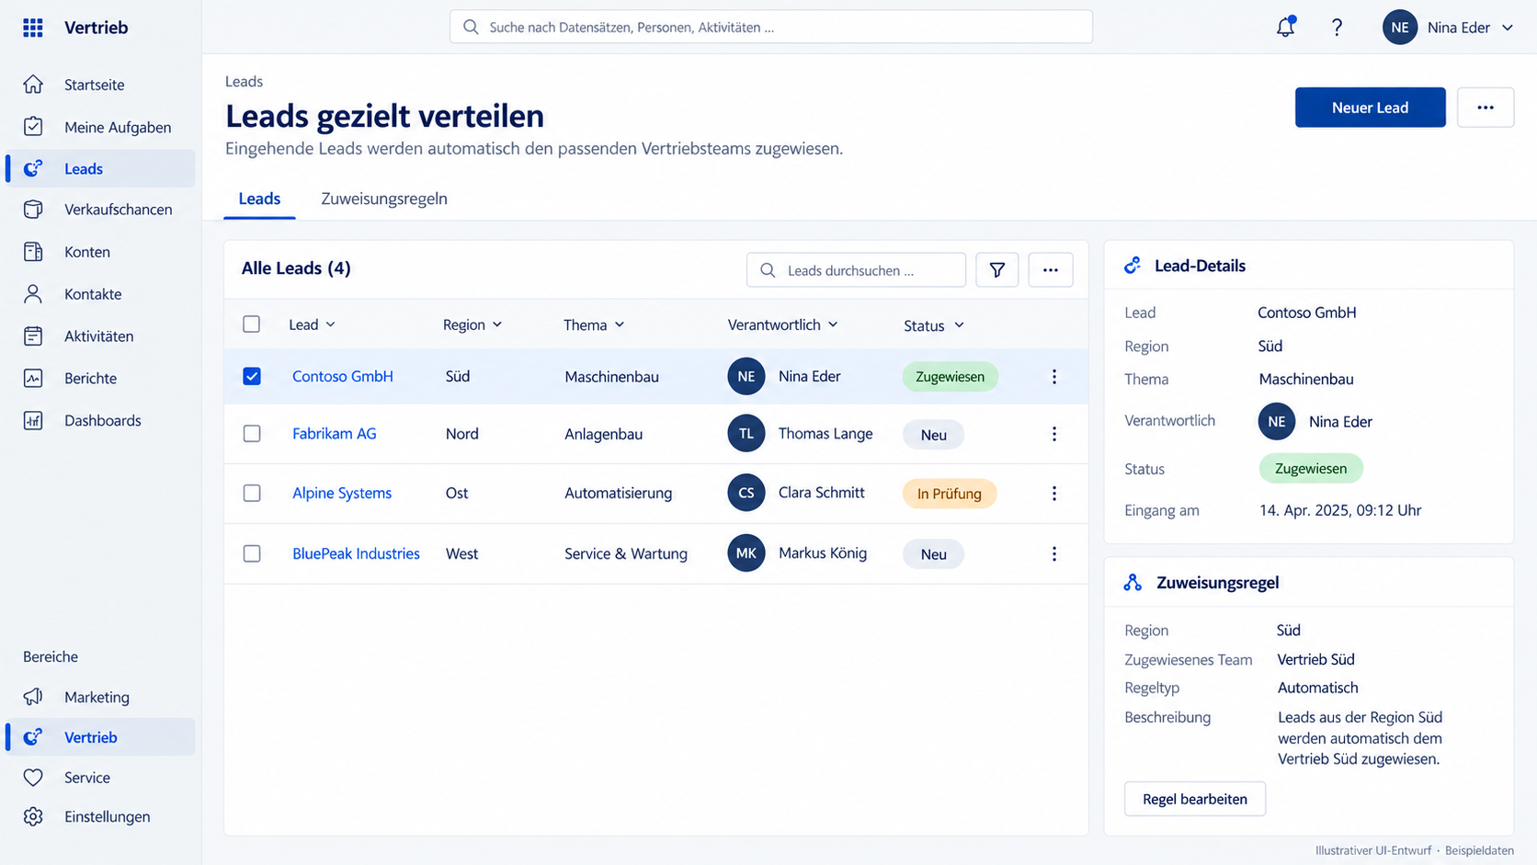Click the Neuer Lead button

coord(1370,108)
